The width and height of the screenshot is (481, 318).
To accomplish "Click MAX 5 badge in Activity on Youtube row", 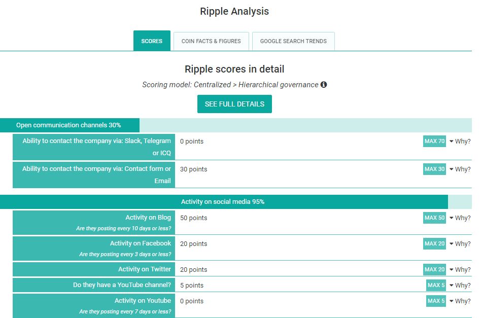I will pos(436,301).
